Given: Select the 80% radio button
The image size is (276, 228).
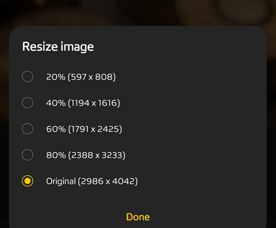Looking at the screenshot, I should tap(28, 155).
